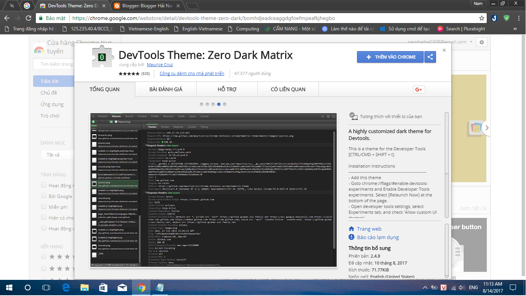Click the next arrow on the right edge
This screenshot has width=526, height=296.
[x=487, y=128]
